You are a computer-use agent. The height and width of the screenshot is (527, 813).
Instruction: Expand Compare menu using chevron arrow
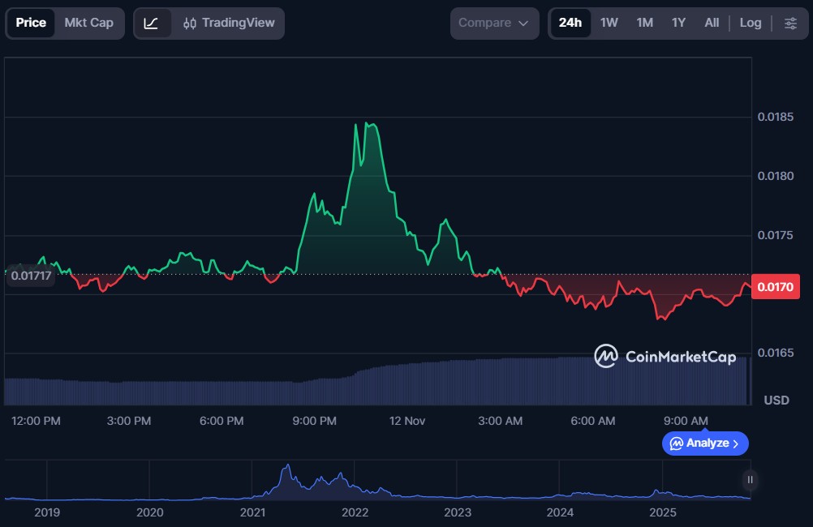(523, 24)
